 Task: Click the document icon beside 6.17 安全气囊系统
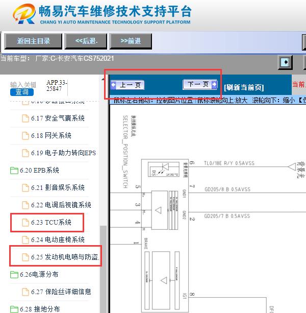coord(25,118)
